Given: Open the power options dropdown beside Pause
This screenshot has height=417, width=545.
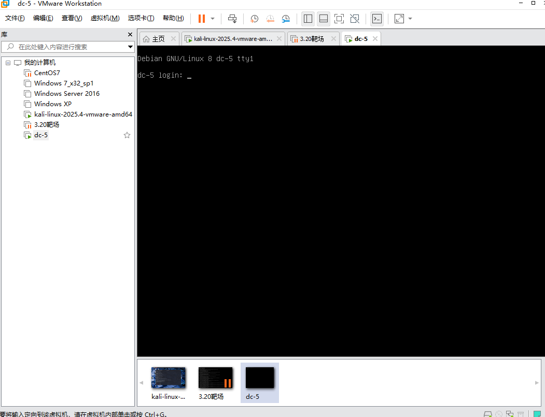Looking at the screenshot, I should pyautogui.click(x=213, y=19).
